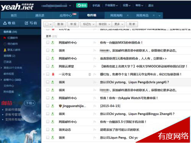Click the 举报 report button
The image size is (191, 143).
coord(73,24)
